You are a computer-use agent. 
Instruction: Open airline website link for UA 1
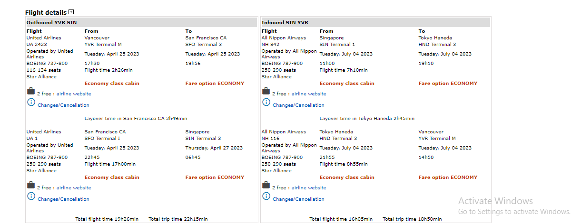[74, 188]
